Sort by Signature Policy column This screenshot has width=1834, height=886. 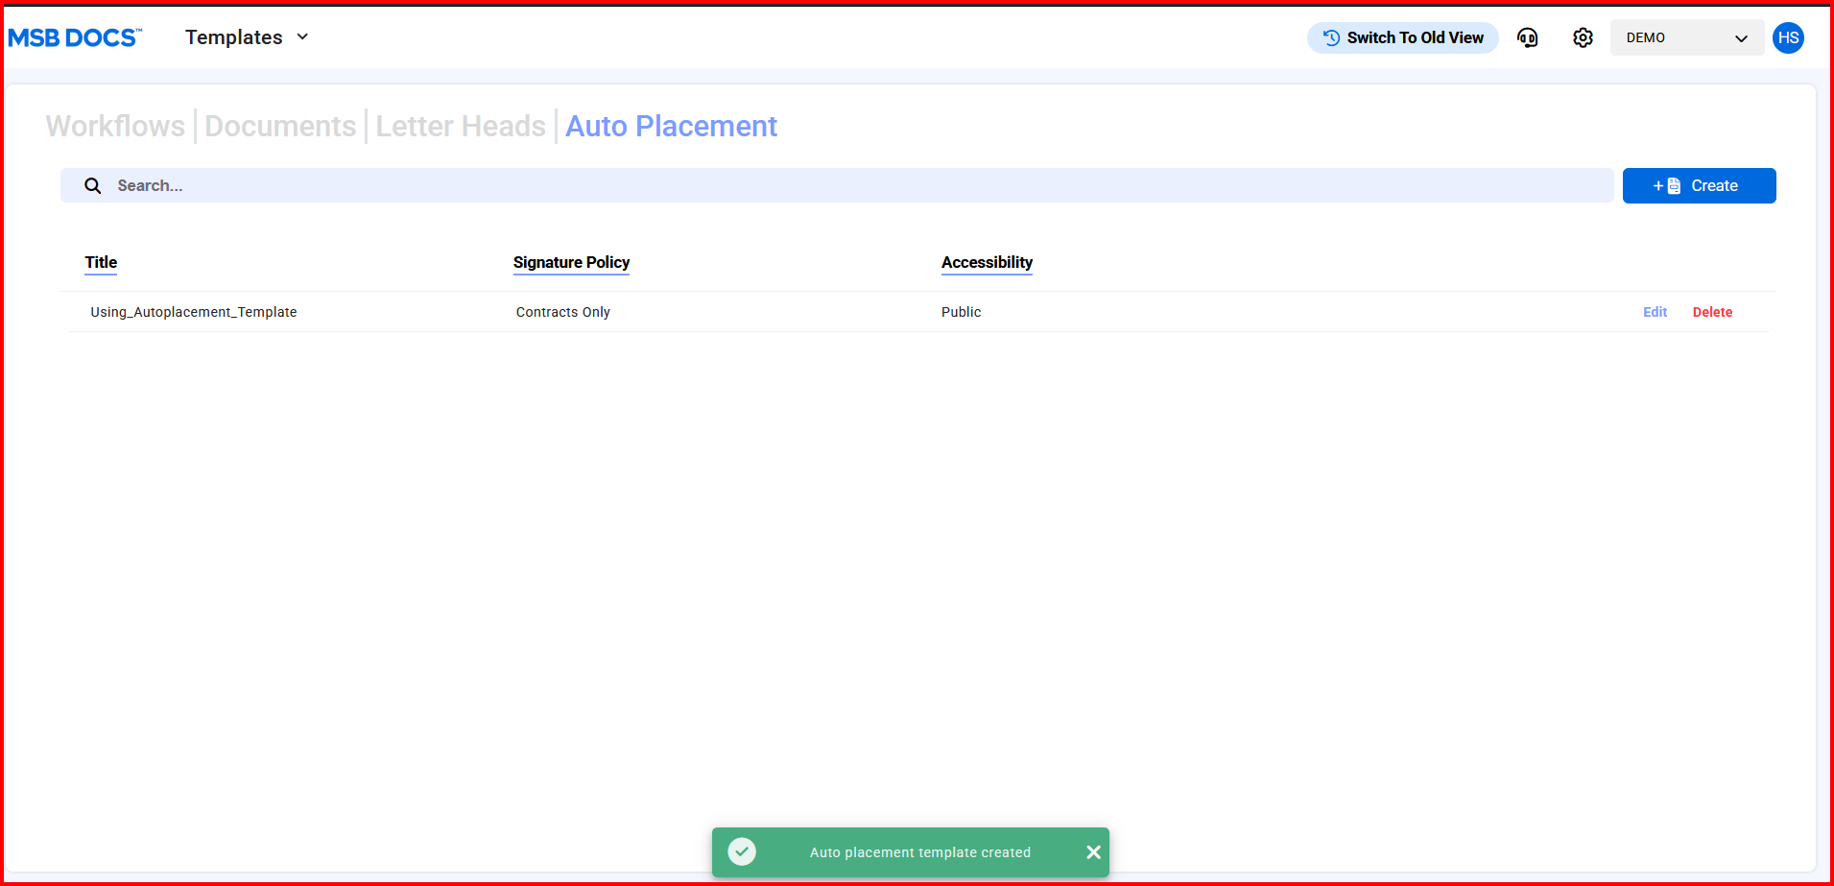[571, 262]
